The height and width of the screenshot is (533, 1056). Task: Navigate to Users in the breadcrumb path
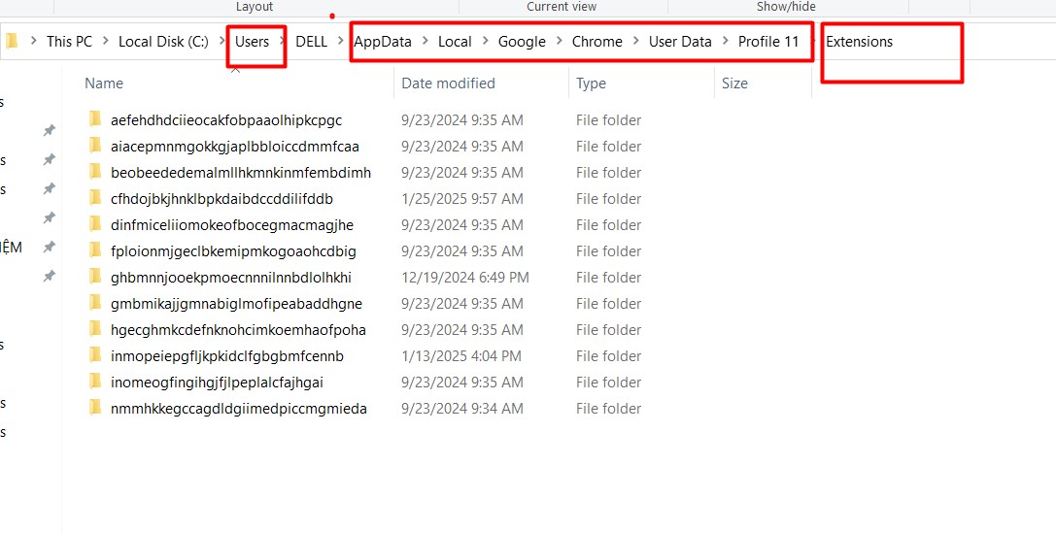253,42
